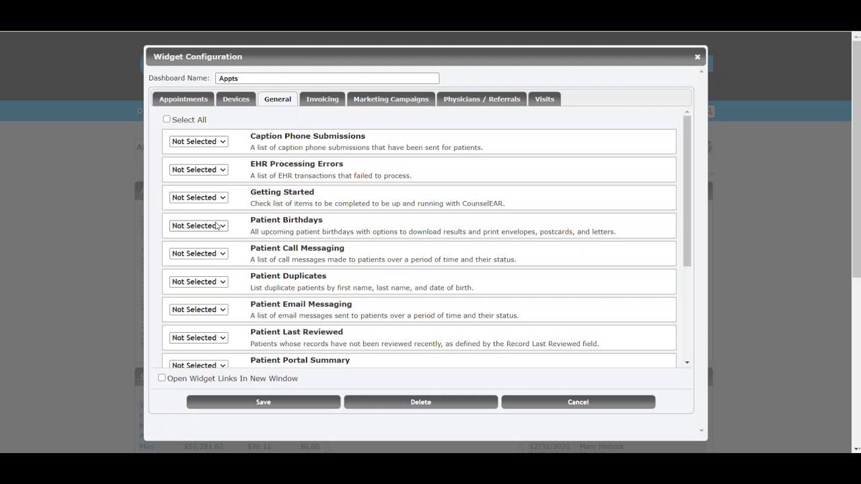Check the Select All checkbox
The width and height of the screenshot is (861, 484).
(167, 120)
